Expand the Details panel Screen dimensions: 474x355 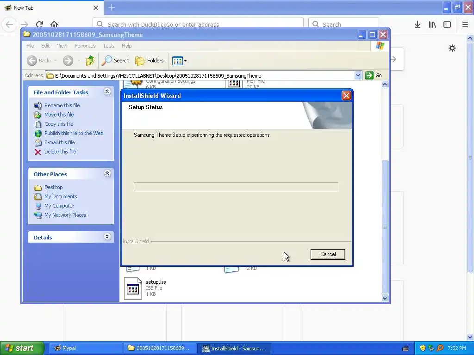pos(107,237)
